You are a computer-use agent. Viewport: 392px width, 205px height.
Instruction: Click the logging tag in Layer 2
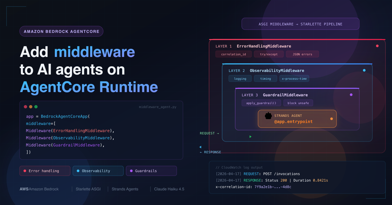[x=240, y=78]
